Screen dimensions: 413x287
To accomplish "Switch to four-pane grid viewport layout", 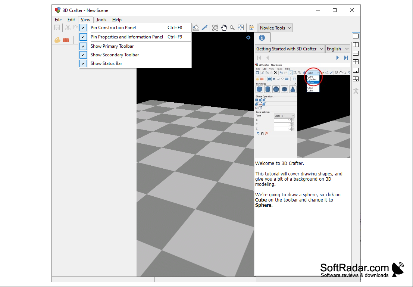I will 356,62.
